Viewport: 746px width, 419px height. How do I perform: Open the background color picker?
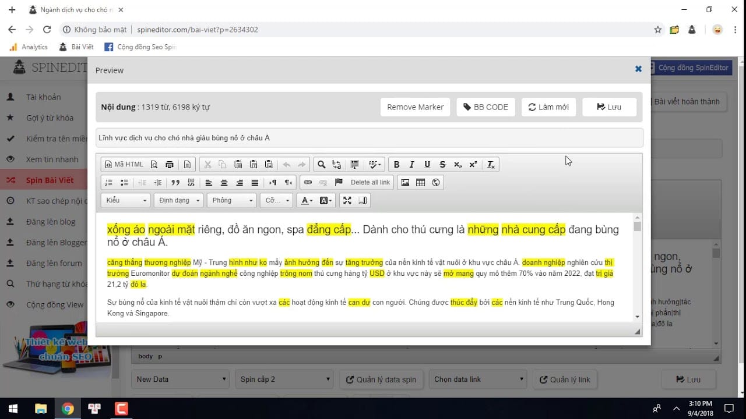(x=326, y=201)
